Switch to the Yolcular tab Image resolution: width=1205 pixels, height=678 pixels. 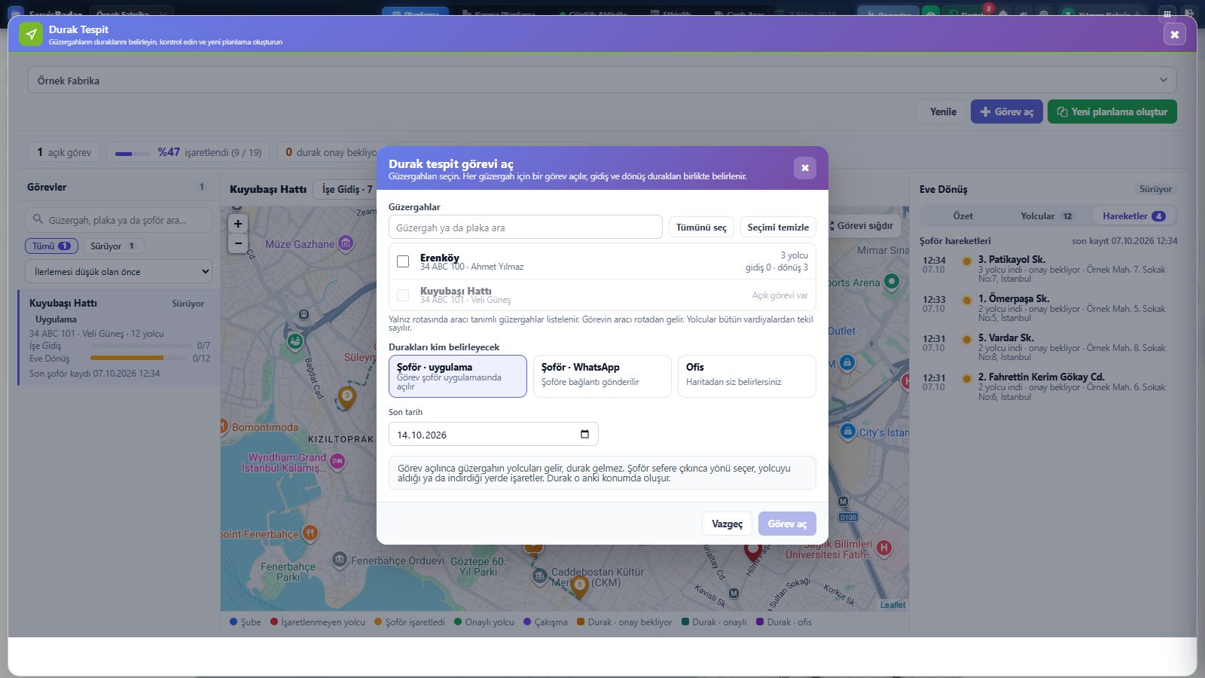click(1046, 216)
